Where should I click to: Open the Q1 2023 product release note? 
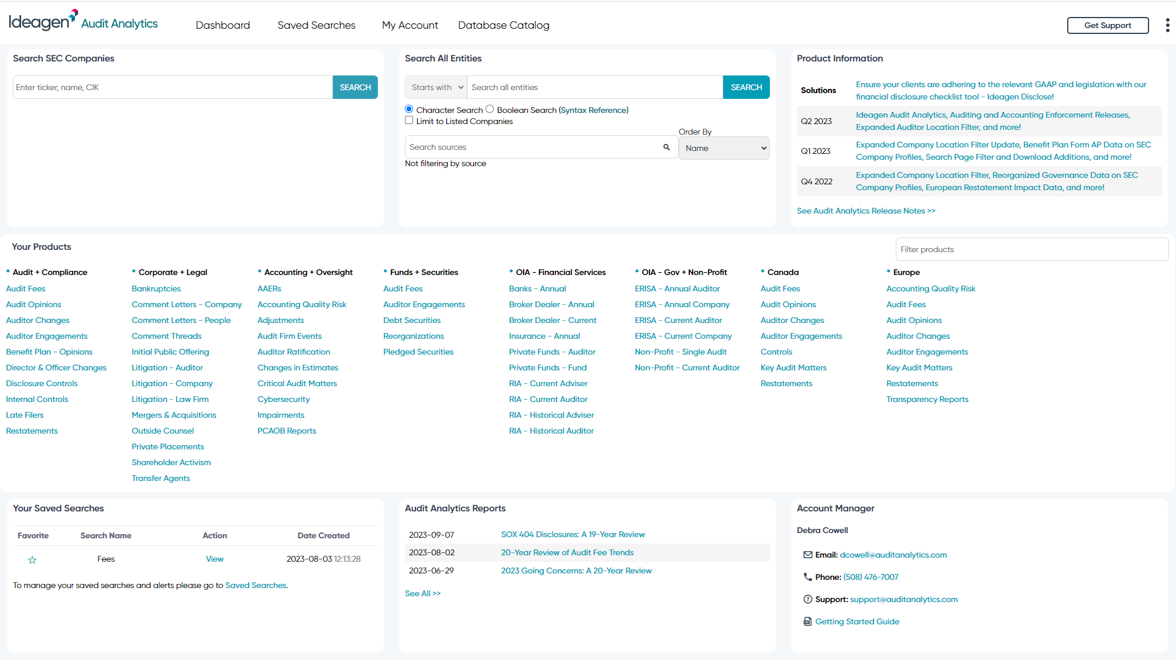pos(1003,151)
